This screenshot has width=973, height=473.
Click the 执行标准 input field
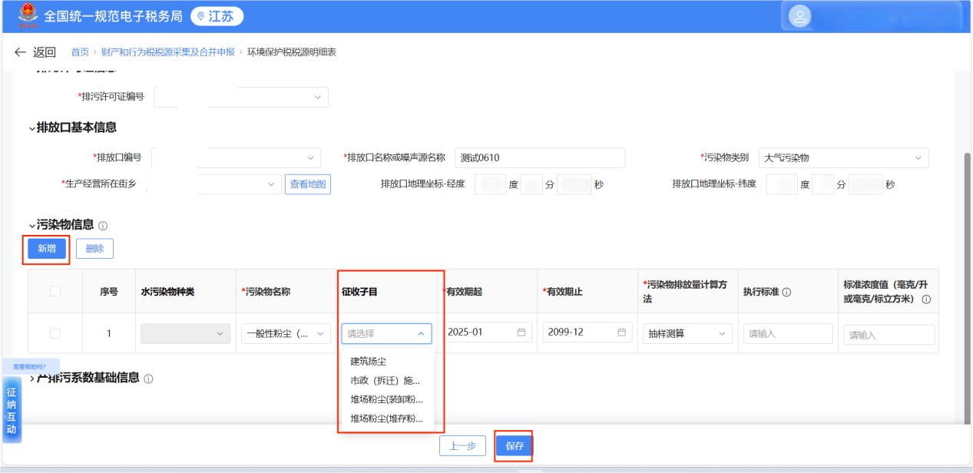(x=788, y=333)
